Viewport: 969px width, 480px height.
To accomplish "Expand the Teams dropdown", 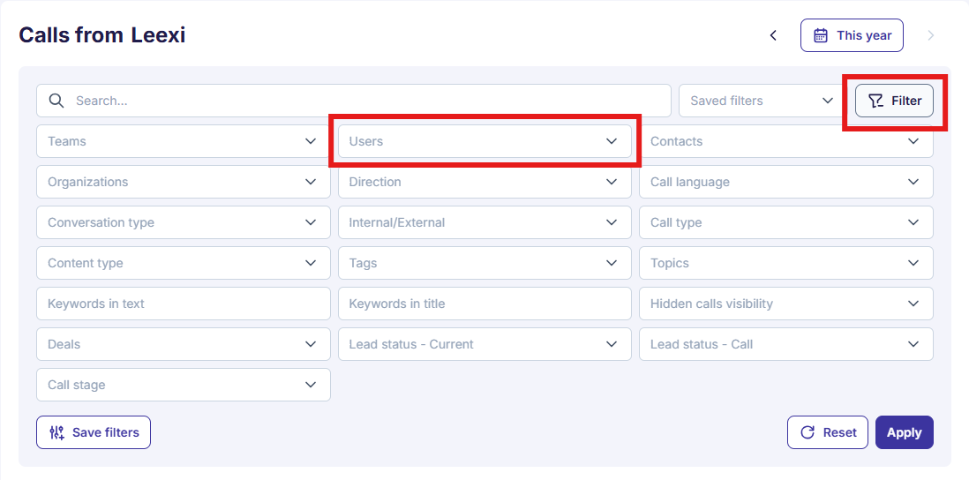I will click(x=184, y=141).
